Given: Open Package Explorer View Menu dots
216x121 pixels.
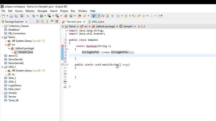Looking at the screenshot, I should 47,22.
